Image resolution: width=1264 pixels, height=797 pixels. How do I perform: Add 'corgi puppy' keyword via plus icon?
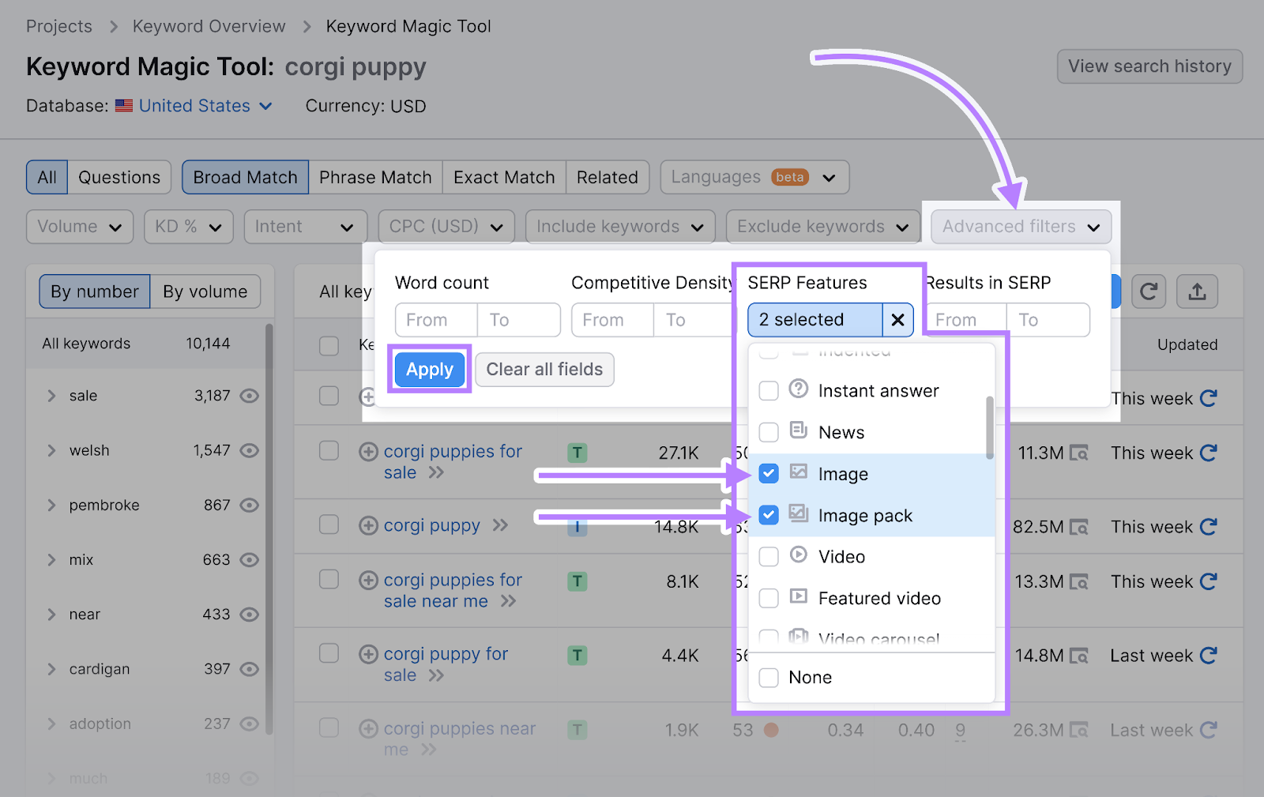368,525
